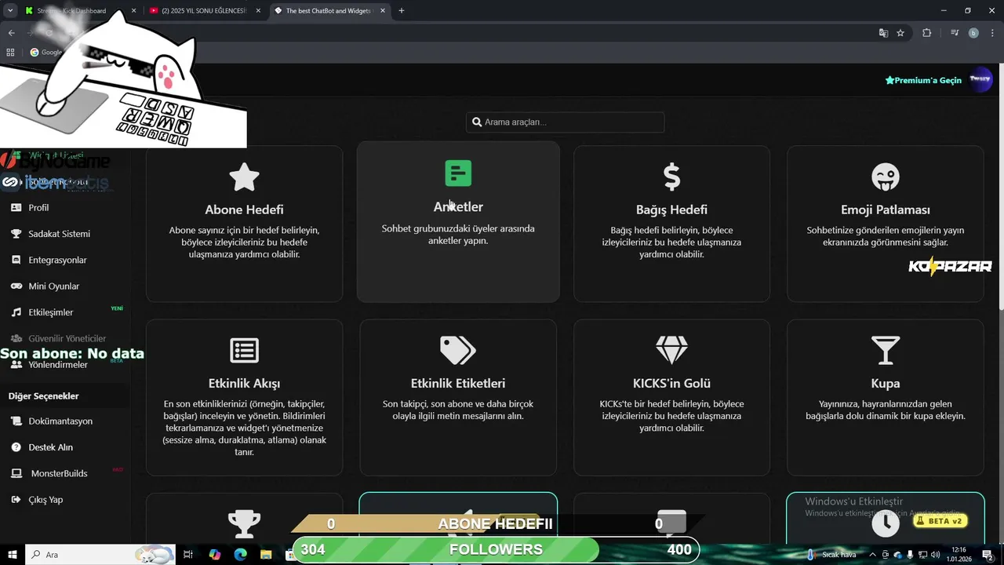Open the browser extensions puzzle icon
Screen dimensions: 1004x565
tap(927, 33)
